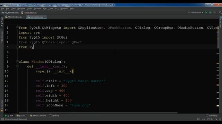The image size is (222, 124).
Task: Click the grey stop button in toolbar
Action: (x=214, y=12)
